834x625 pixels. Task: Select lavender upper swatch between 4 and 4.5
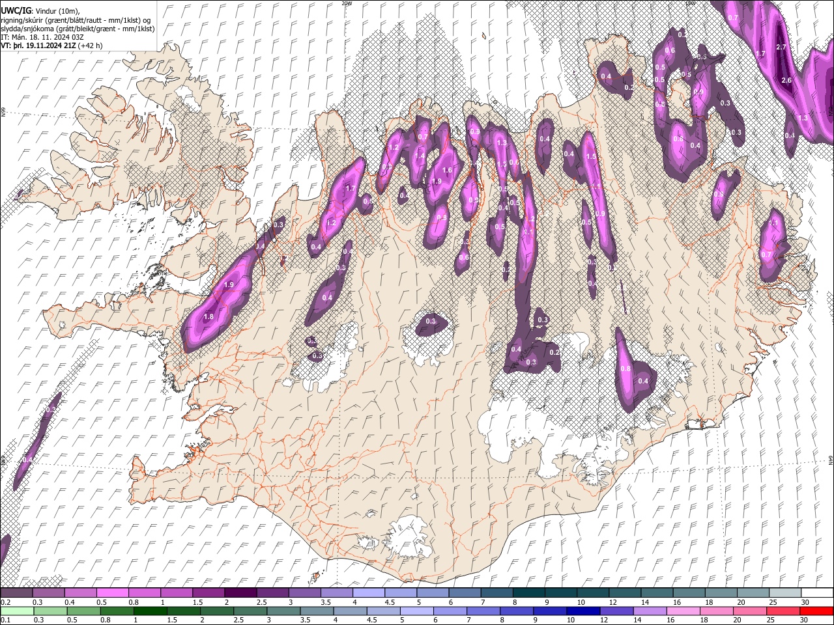[x=369, y=593]
